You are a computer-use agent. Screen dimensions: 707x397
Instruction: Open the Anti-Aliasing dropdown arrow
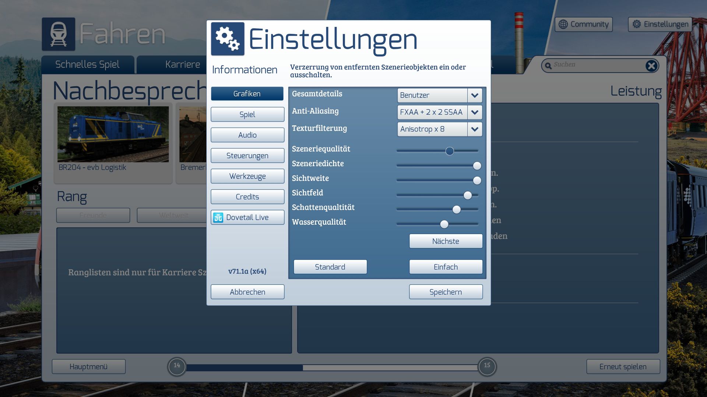[475, 112]
